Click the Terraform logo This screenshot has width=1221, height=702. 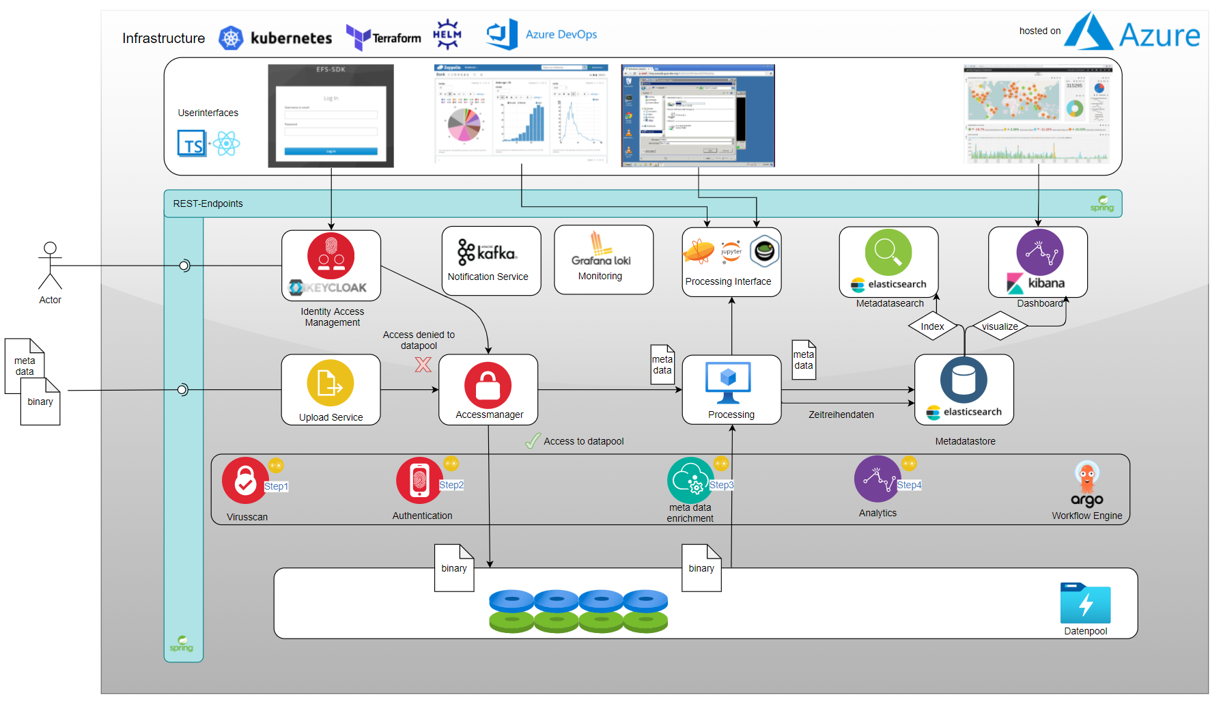383,38
